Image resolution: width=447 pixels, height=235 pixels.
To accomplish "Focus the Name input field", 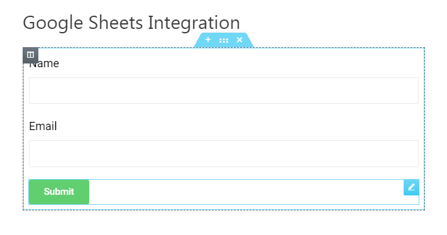I will click(224, 90).
